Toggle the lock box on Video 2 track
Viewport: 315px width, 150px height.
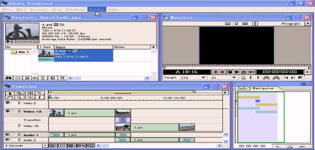pyautogui.click(x=13, y=103)
